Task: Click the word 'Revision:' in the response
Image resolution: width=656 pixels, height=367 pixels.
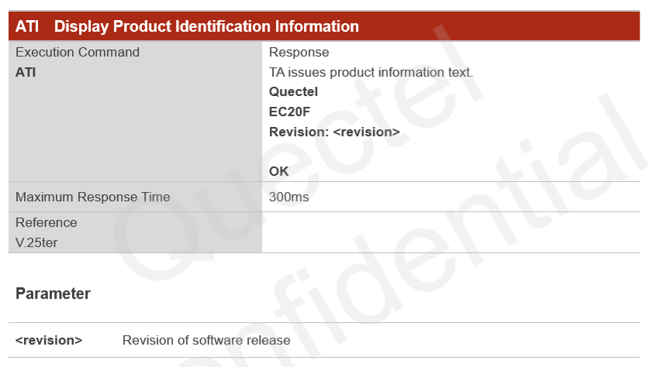Action: click(x=299, y=132)
